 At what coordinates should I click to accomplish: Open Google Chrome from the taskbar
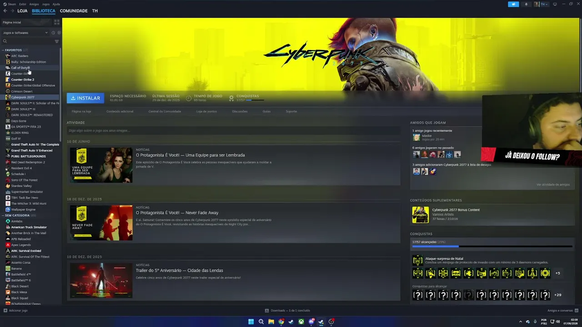tap(281, 322)
